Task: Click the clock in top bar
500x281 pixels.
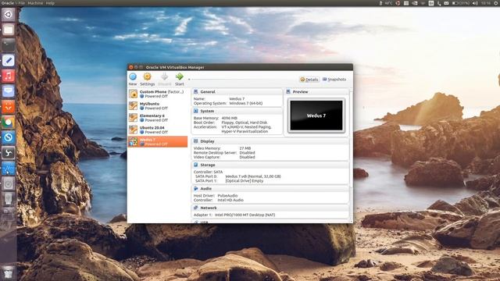Action: click(x=486, y=3)
